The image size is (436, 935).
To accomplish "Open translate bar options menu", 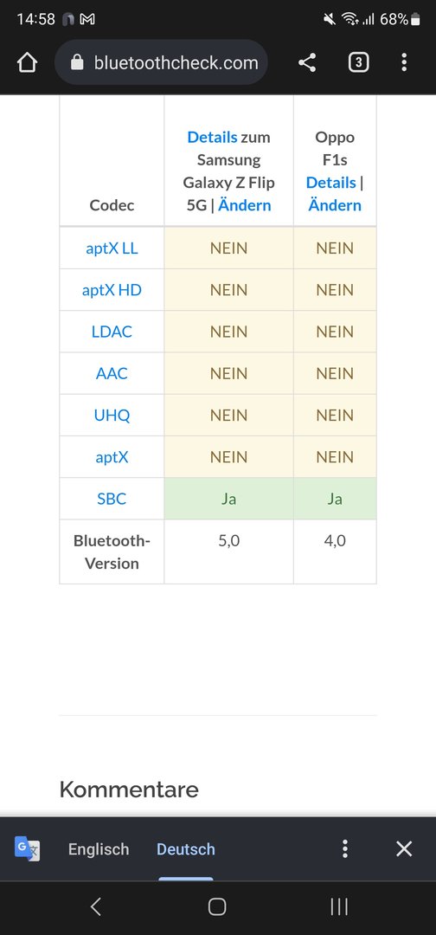I will tap(345, 848).
